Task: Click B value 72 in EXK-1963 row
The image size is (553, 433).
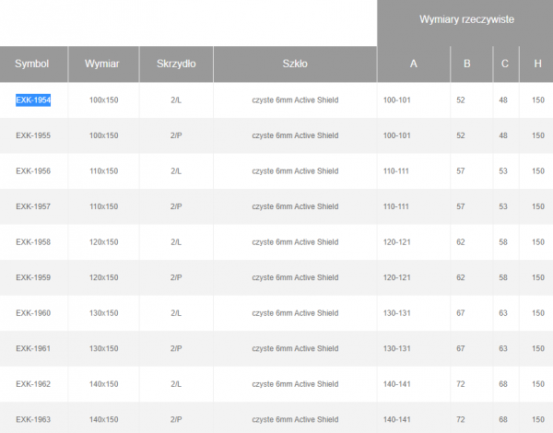Action: tap(461, 419)
